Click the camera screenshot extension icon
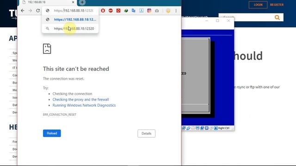This screenshot has height=166, width=296. point(157,11)
